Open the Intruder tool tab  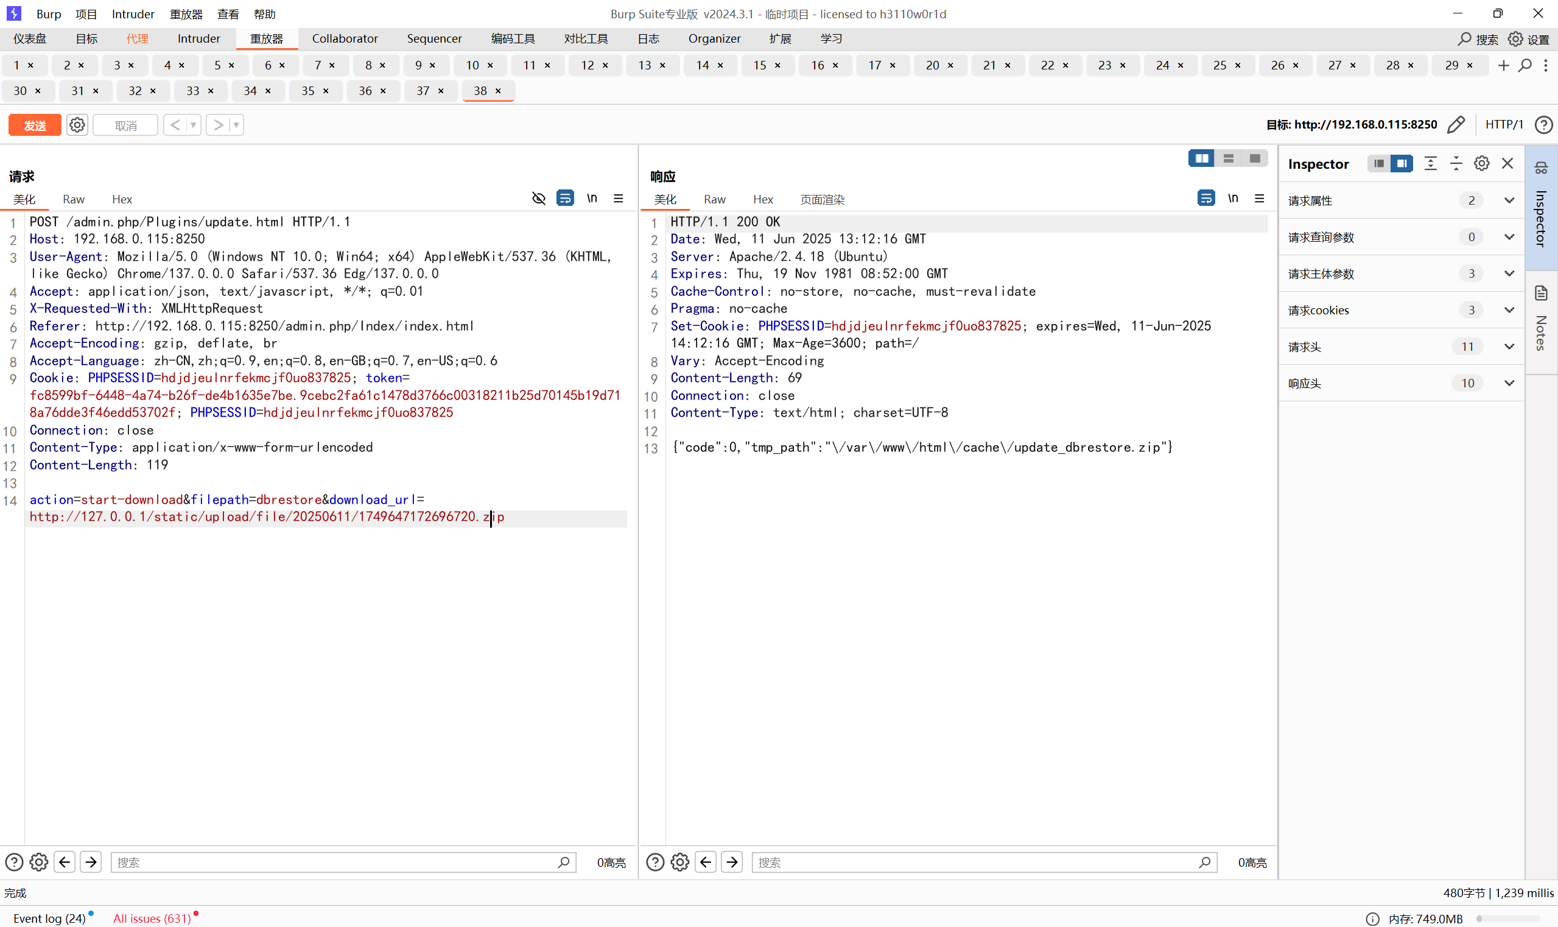pos(198,39)
